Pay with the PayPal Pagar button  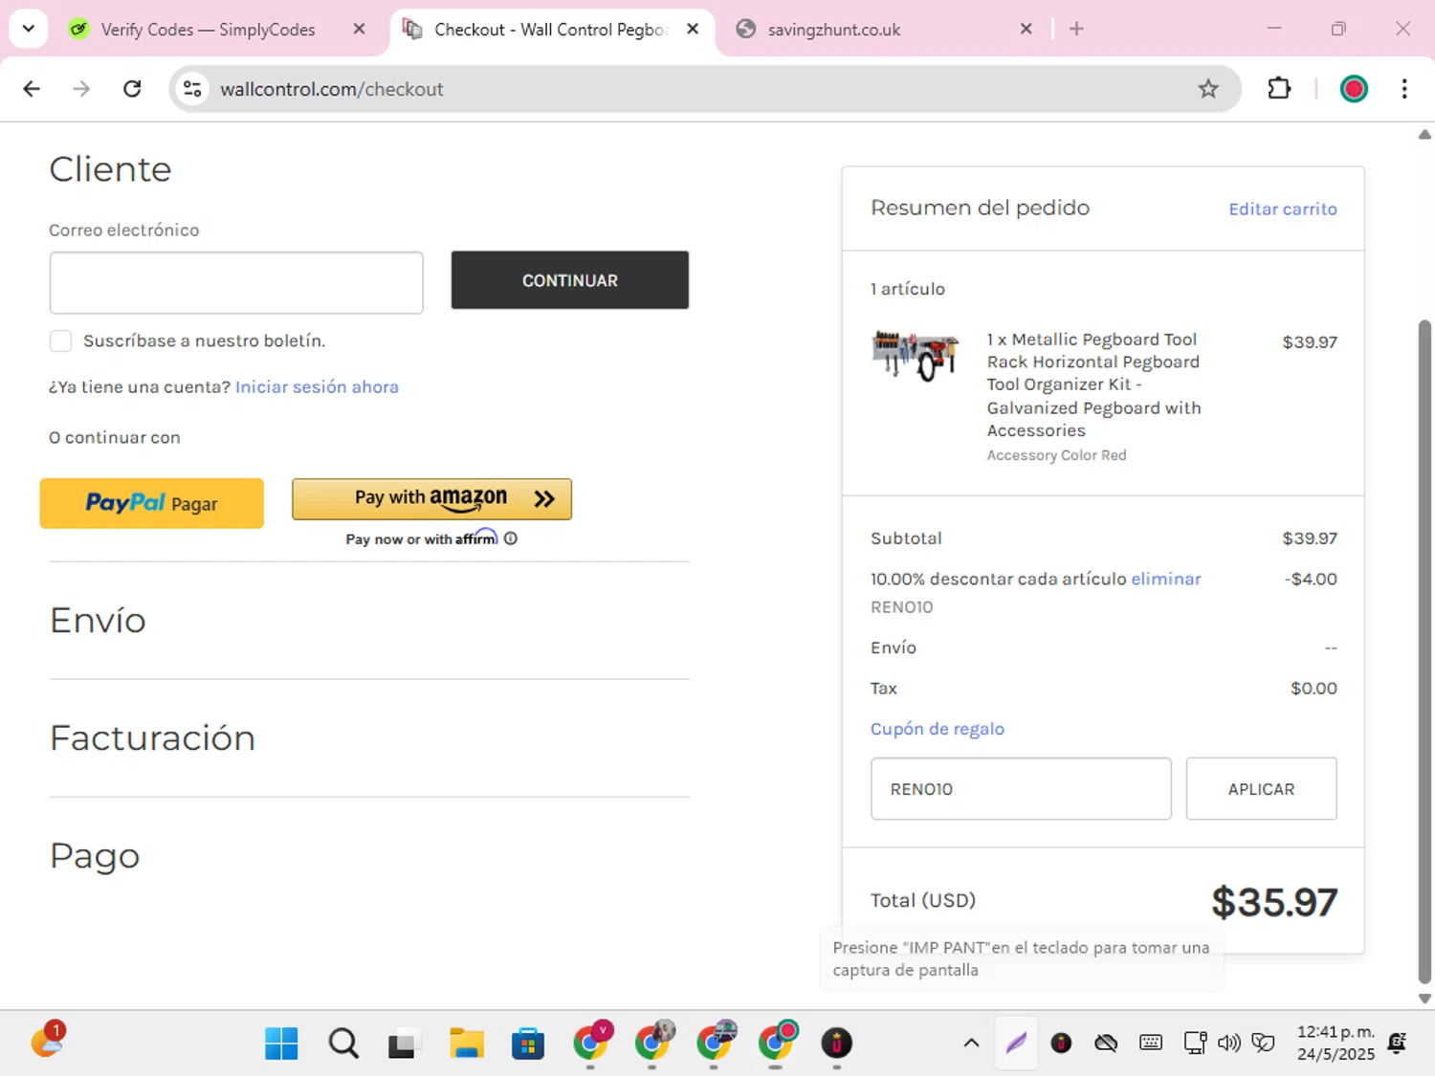tap(152, 503)
